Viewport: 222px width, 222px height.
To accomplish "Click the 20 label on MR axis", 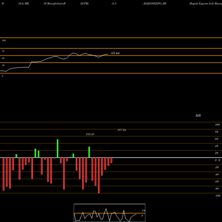I will pyautogui.click(x=217, y=153).
